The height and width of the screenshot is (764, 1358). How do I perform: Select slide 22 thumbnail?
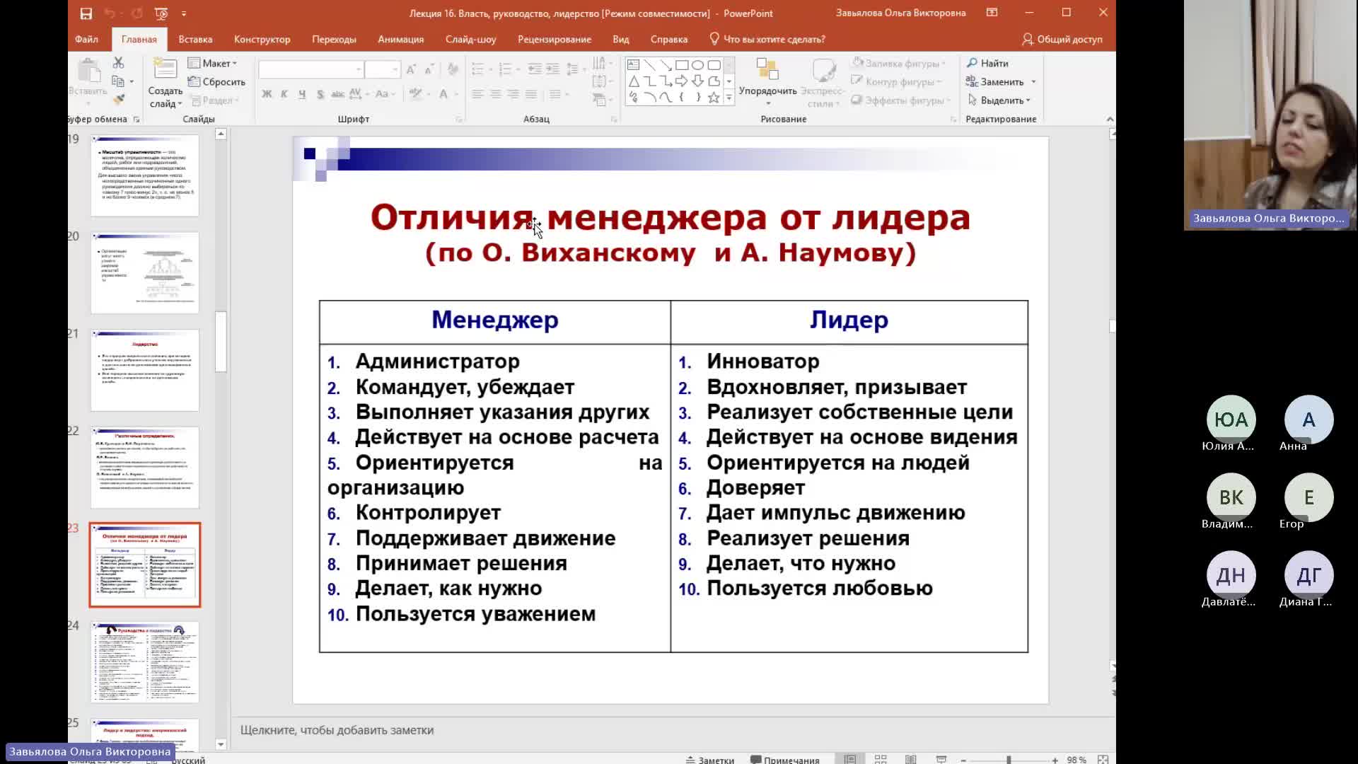point(145,467)
